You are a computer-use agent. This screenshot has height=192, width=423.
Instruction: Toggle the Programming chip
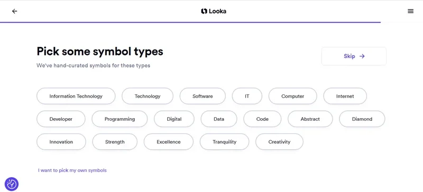pos(119,119)
